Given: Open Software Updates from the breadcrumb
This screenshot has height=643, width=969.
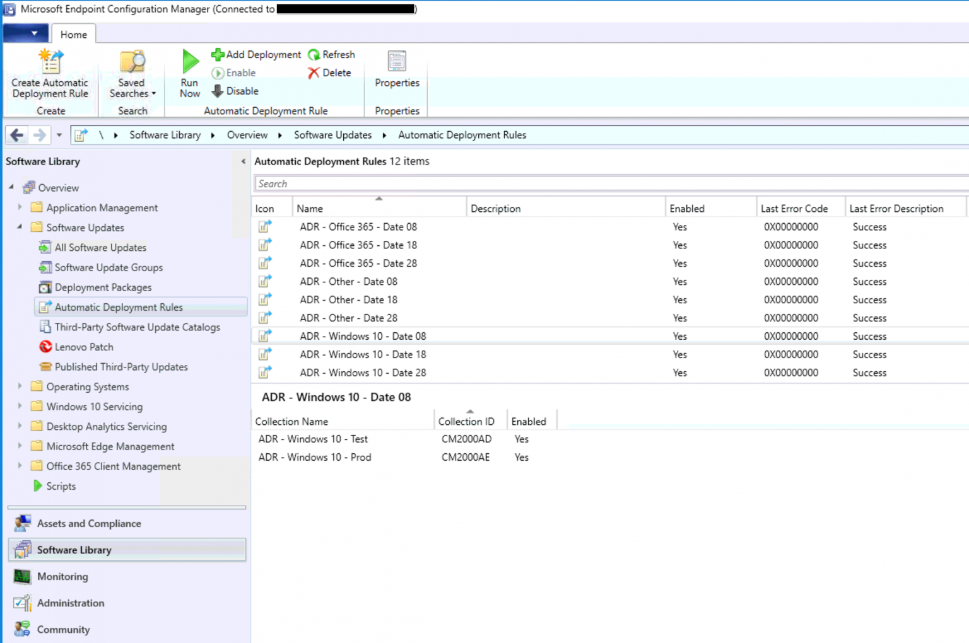Looking at the screenshot, I should pos(332,134).
